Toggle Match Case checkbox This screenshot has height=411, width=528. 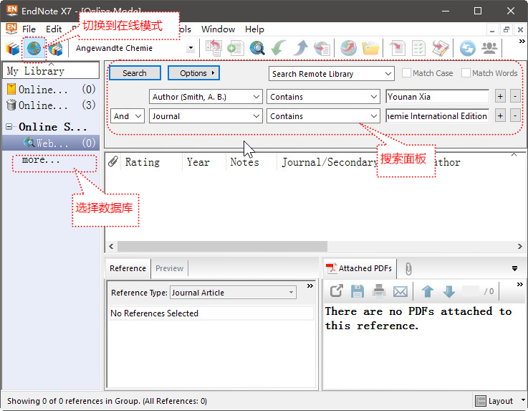(406, 73)
